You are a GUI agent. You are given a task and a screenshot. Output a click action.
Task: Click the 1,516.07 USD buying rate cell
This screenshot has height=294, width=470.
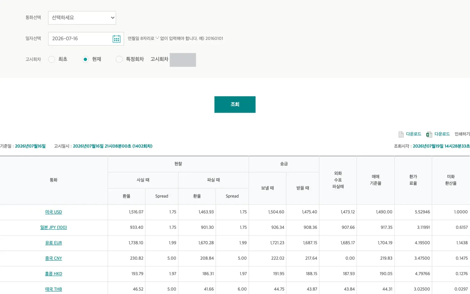[126, 212]
